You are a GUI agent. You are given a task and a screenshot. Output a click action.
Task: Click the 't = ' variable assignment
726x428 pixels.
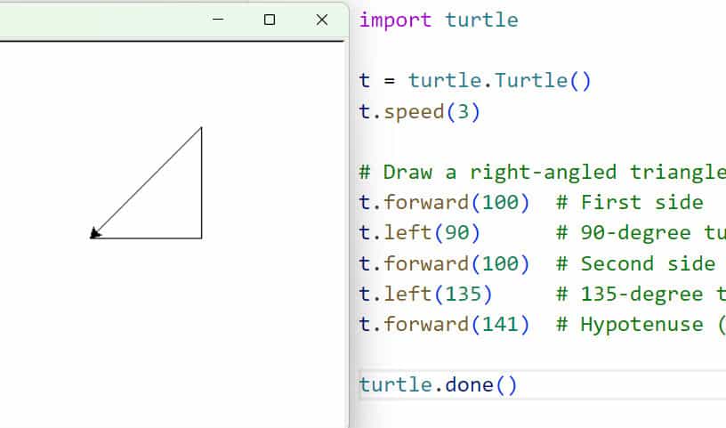[377, 81]
